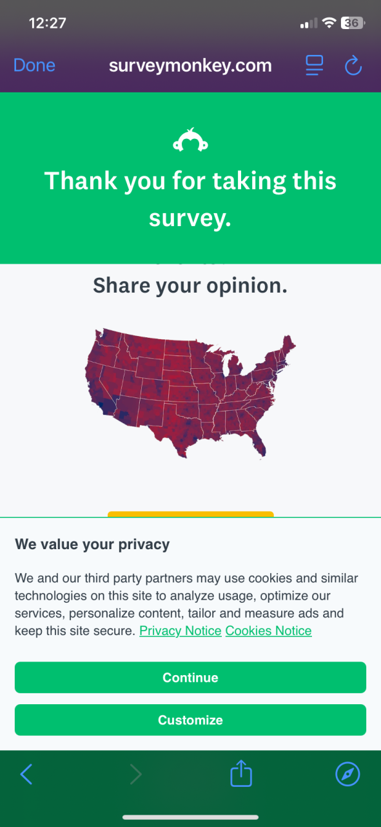The image size is (381, 827).
Task: Check the battery indicator in status bar
Action: tap(353, 23)
